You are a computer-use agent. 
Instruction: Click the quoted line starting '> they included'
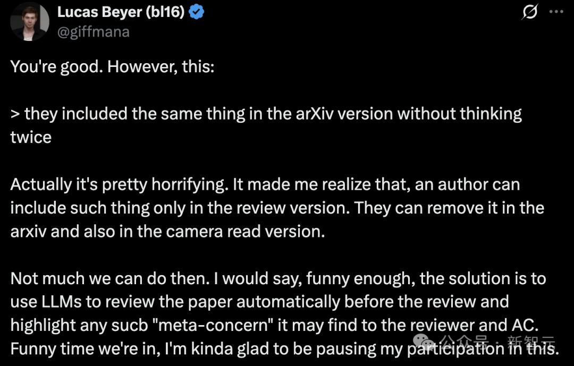click(266, 114)
